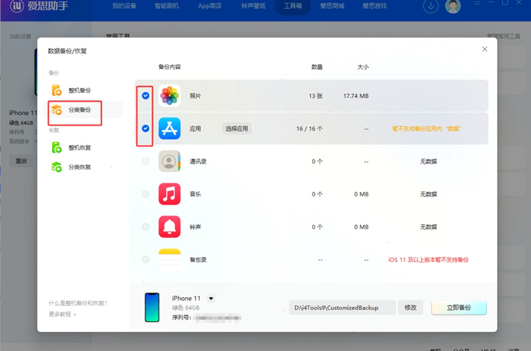This screenshot has height=351, width=531.
Task: Open the 工具箱 tab
Action: click(x=292, y=6)
